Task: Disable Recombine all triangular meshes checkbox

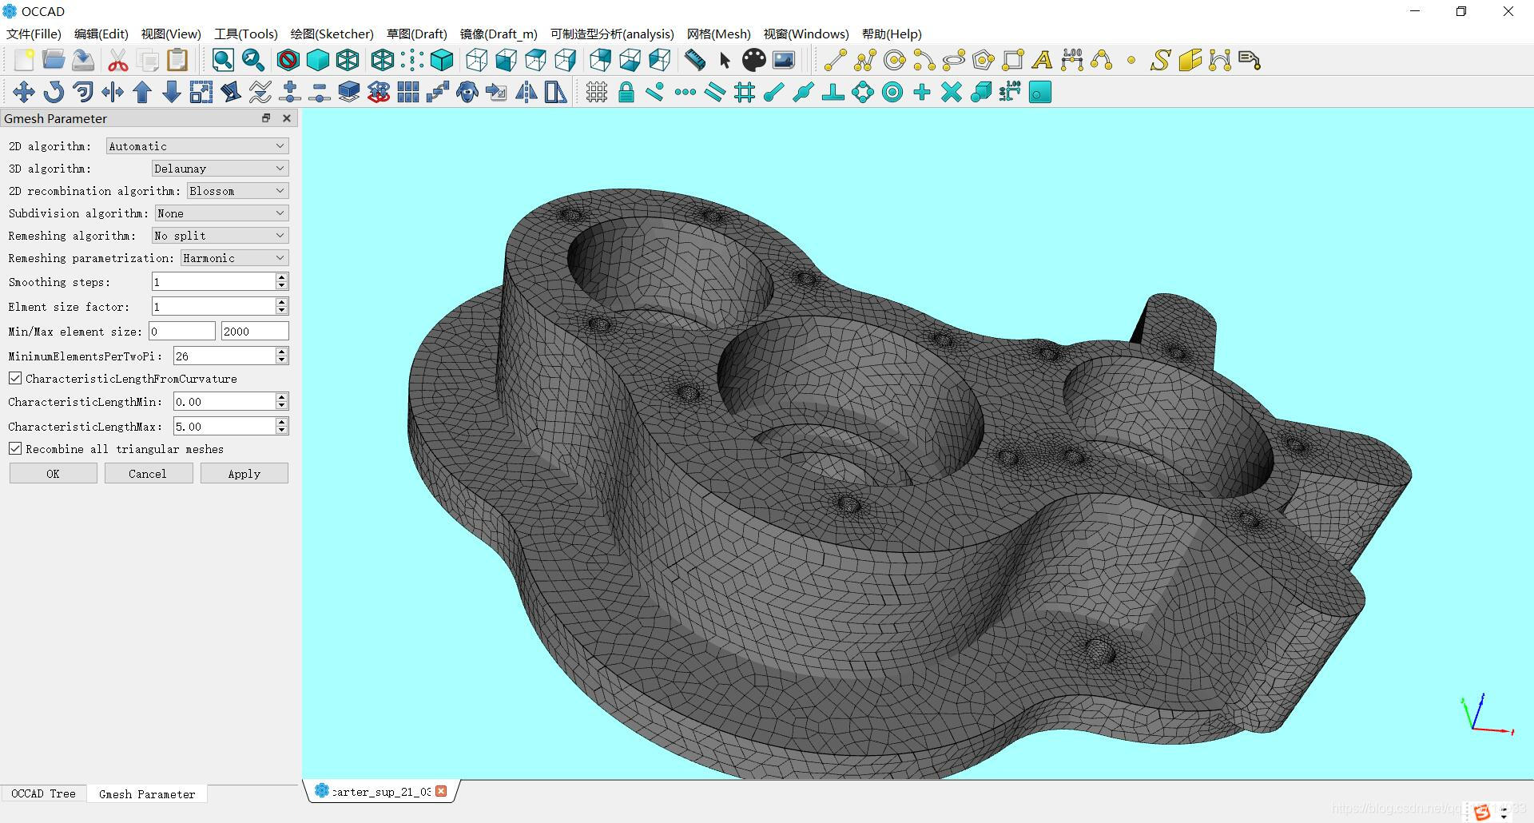Action: click(15, 448)
